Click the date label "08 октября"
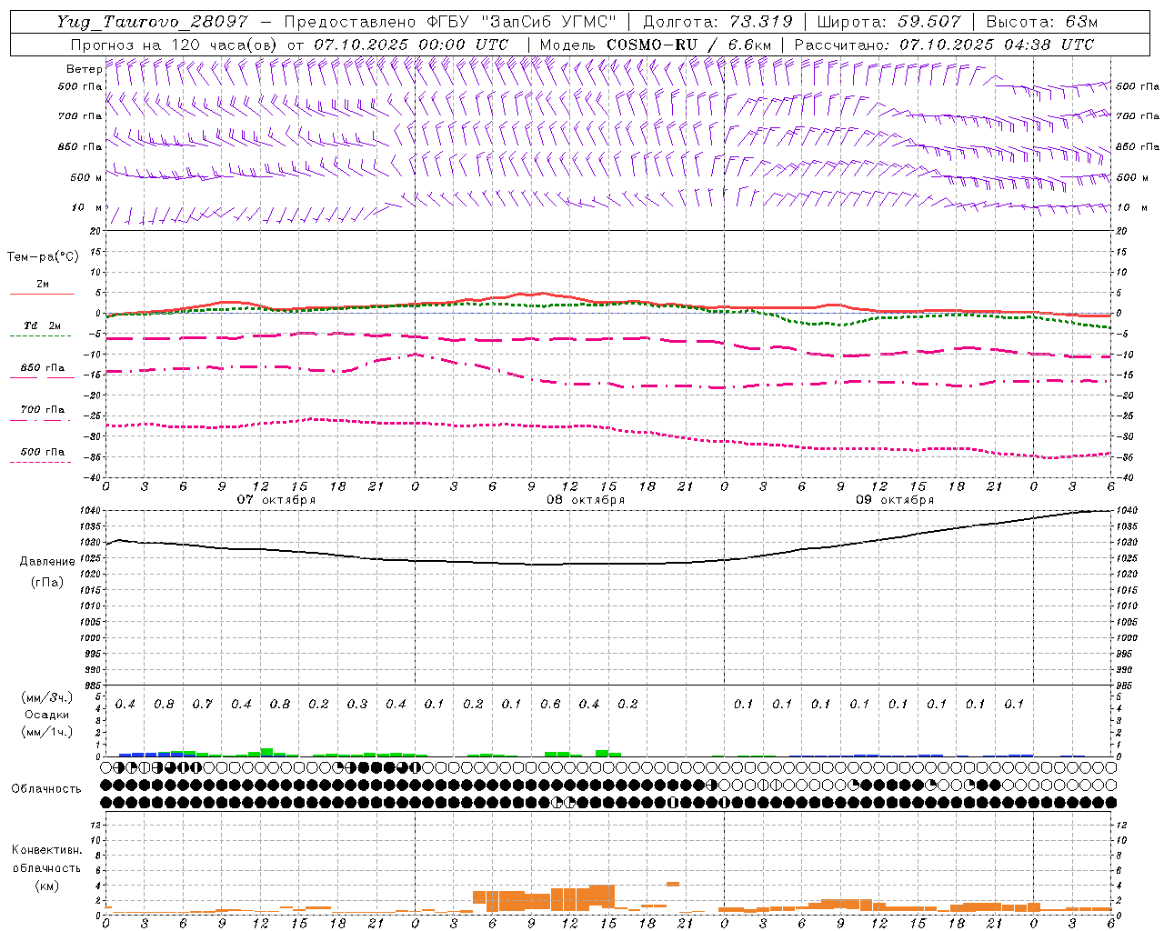The width and height of the screenshot is (1164, 931). [x=586, y=500]
